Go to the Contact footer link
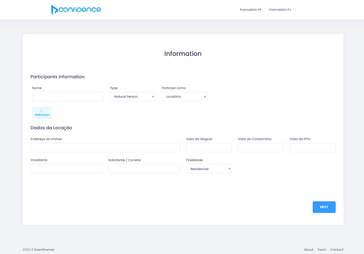364x254 pixels. (x=337, y=250)
